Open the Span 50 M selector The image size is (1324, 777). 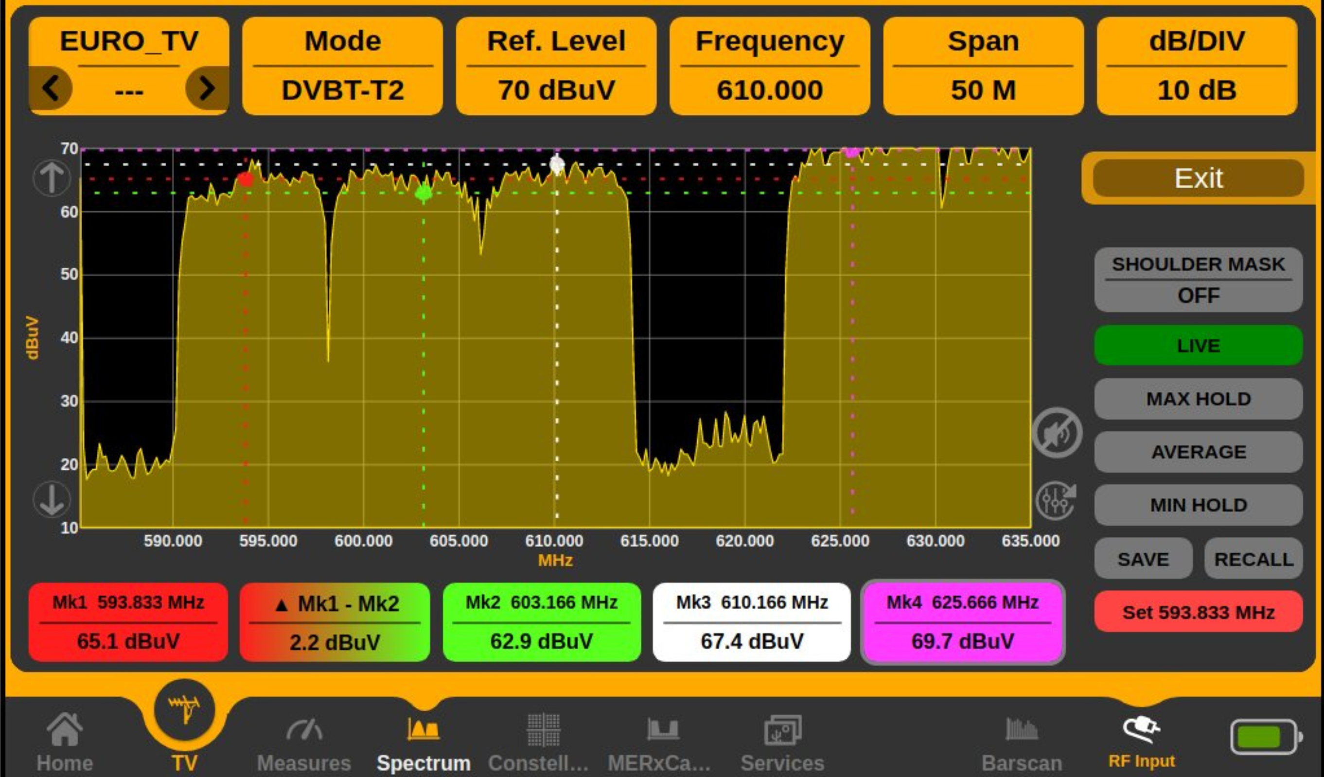pos(983,66)
